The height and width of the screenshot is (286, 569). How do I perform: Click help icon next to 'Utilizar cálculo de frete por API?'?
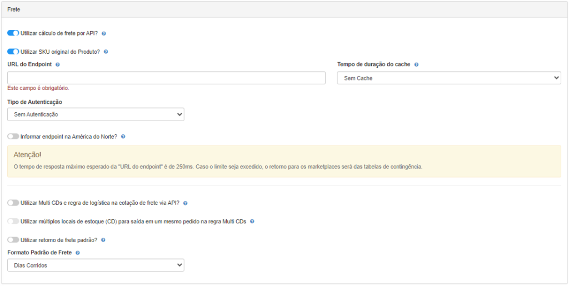pyautogui.click(x=104, y=33)
